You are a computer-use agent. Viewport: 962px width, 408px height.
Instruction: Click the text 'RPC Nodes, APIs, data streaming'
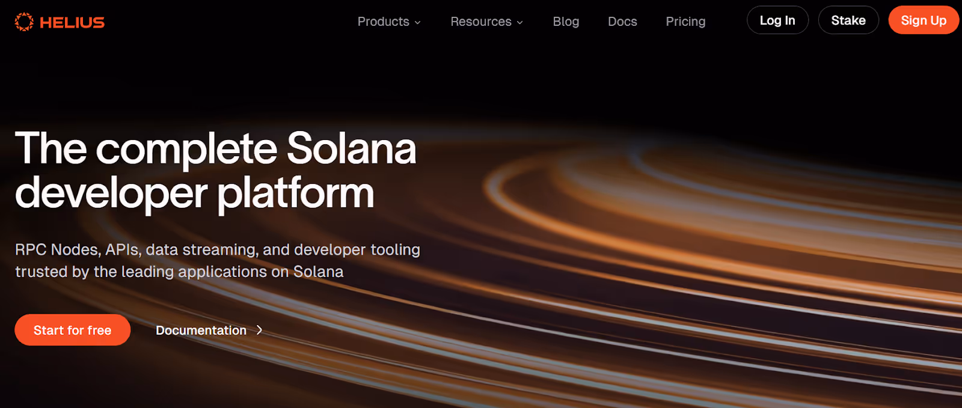[136, 249]
